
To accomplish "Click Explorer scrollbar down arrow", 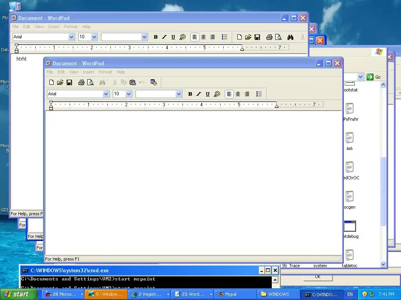I will click(x=383, y=264).
